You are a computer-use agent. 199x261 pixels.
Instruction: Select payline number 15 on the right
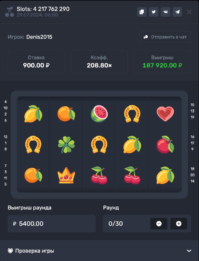192,105
